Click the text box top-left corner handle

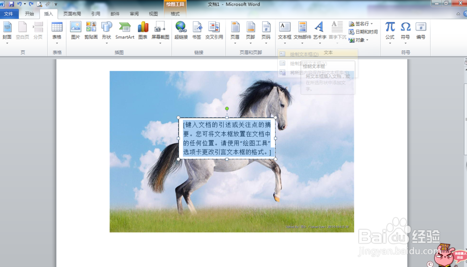[x=178, y=117]
